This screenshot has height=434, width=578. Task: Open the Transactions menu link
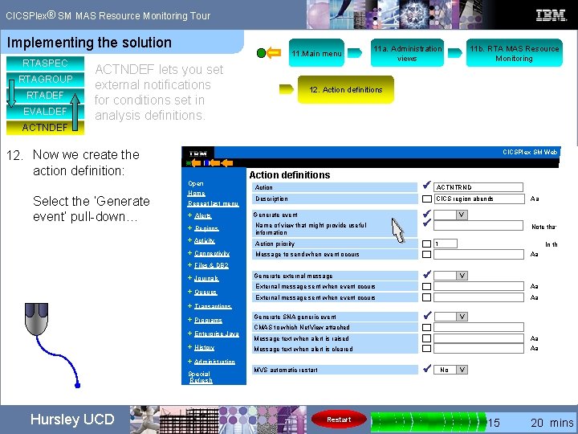(213, 306)
